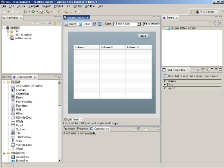Open the Fit to Window zoom dropdown
Viewport: 224px width, 168px height.
click(x=152, y=24)
